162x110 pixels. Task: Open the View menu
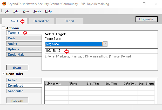[x=26, y=11]
